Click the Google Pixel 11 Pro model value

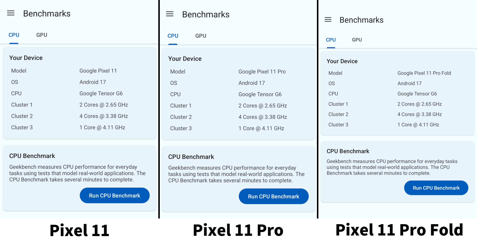262,72
